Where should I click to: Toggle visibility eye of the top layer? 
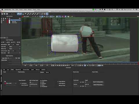(x=1, y=20)
